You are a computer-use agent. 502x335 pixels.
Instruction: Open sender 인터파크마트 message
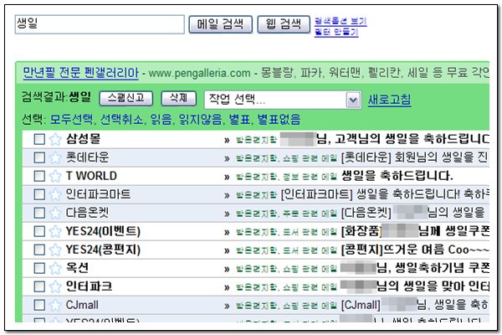[98, 194]
